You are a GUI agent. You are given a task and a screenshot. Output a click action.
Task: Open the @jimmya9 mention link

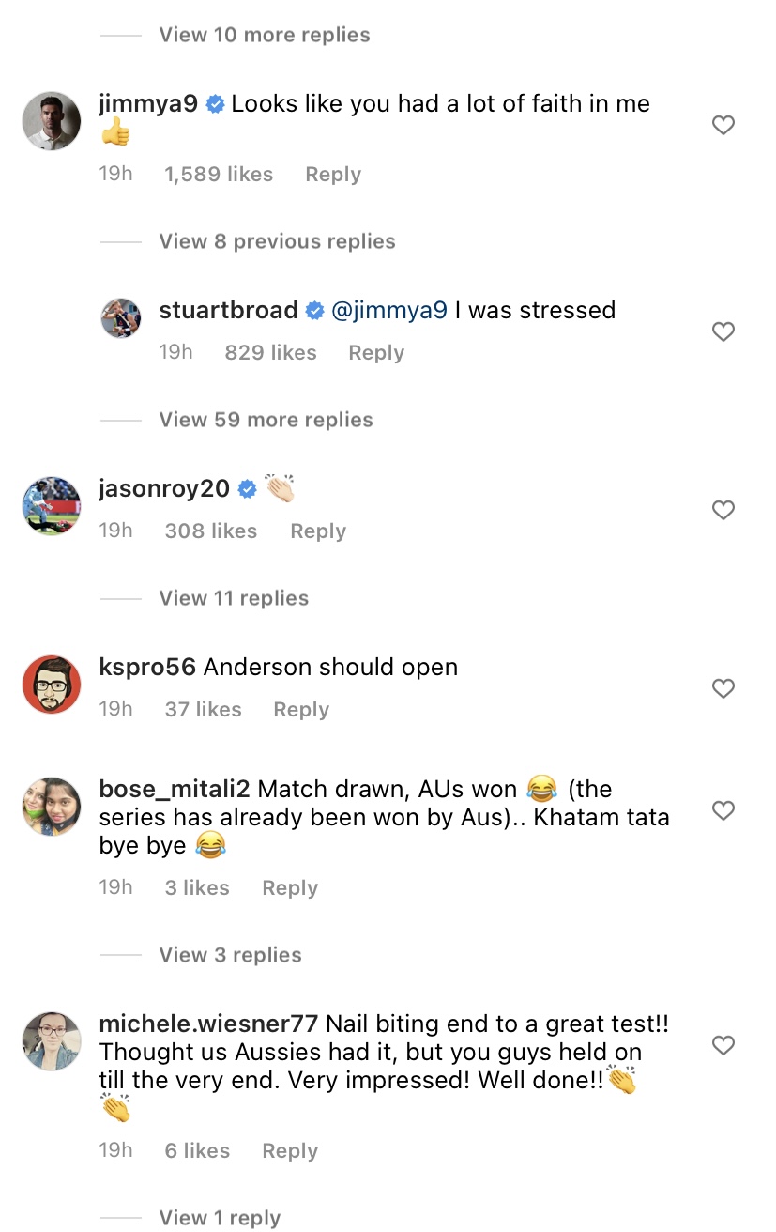click(x=389, y=311)
